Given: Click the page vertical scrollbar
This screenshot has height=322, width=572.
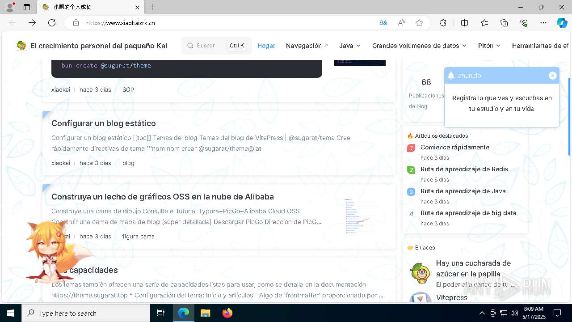Looking at the screenshot, I should [x=569, y=116].
